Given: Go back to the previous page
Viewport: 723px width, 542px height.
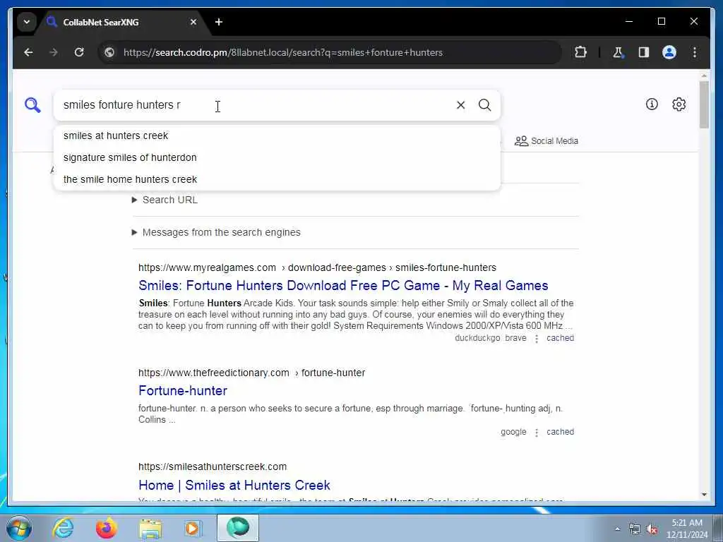Looking at the screenshot, I should click(x=28, y=52).
